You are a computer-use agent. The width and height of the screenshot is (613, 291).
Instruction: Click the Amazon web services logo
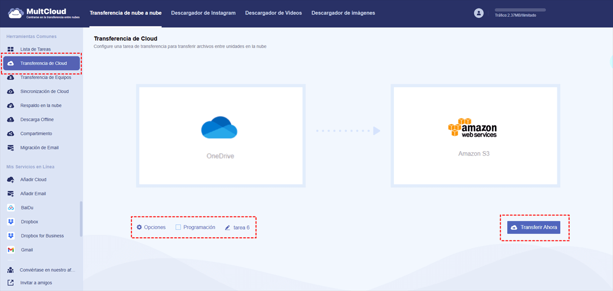coord(473,128)
